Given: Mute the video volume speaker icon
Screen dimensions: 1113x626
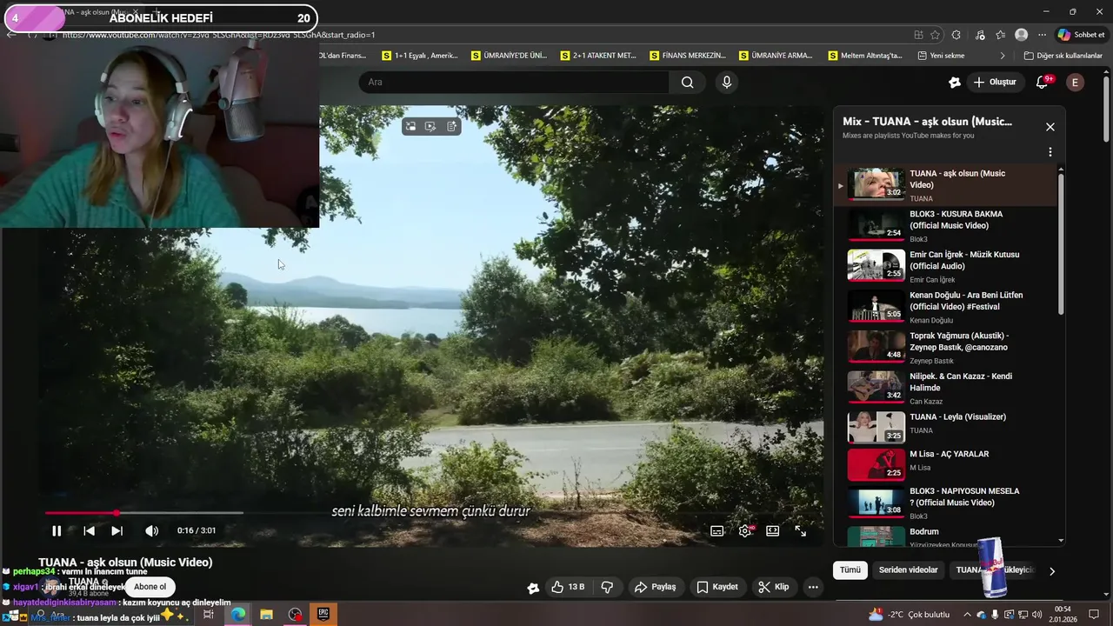Looking at the screenshot, I should (151, 530).
